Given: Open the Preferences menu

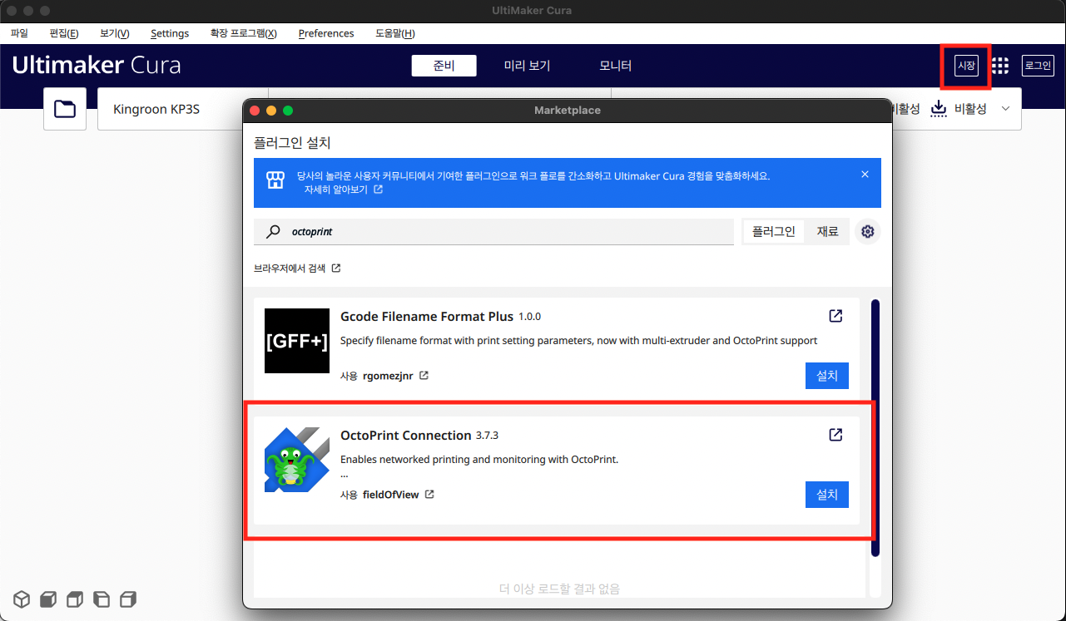Looking at the screenshot, I should pos(326,33).
